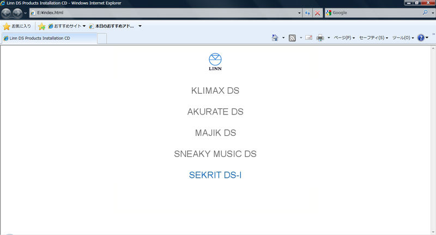Stop loading with the red X icon
The image size is (436, 235).
(x=317, y=13)
